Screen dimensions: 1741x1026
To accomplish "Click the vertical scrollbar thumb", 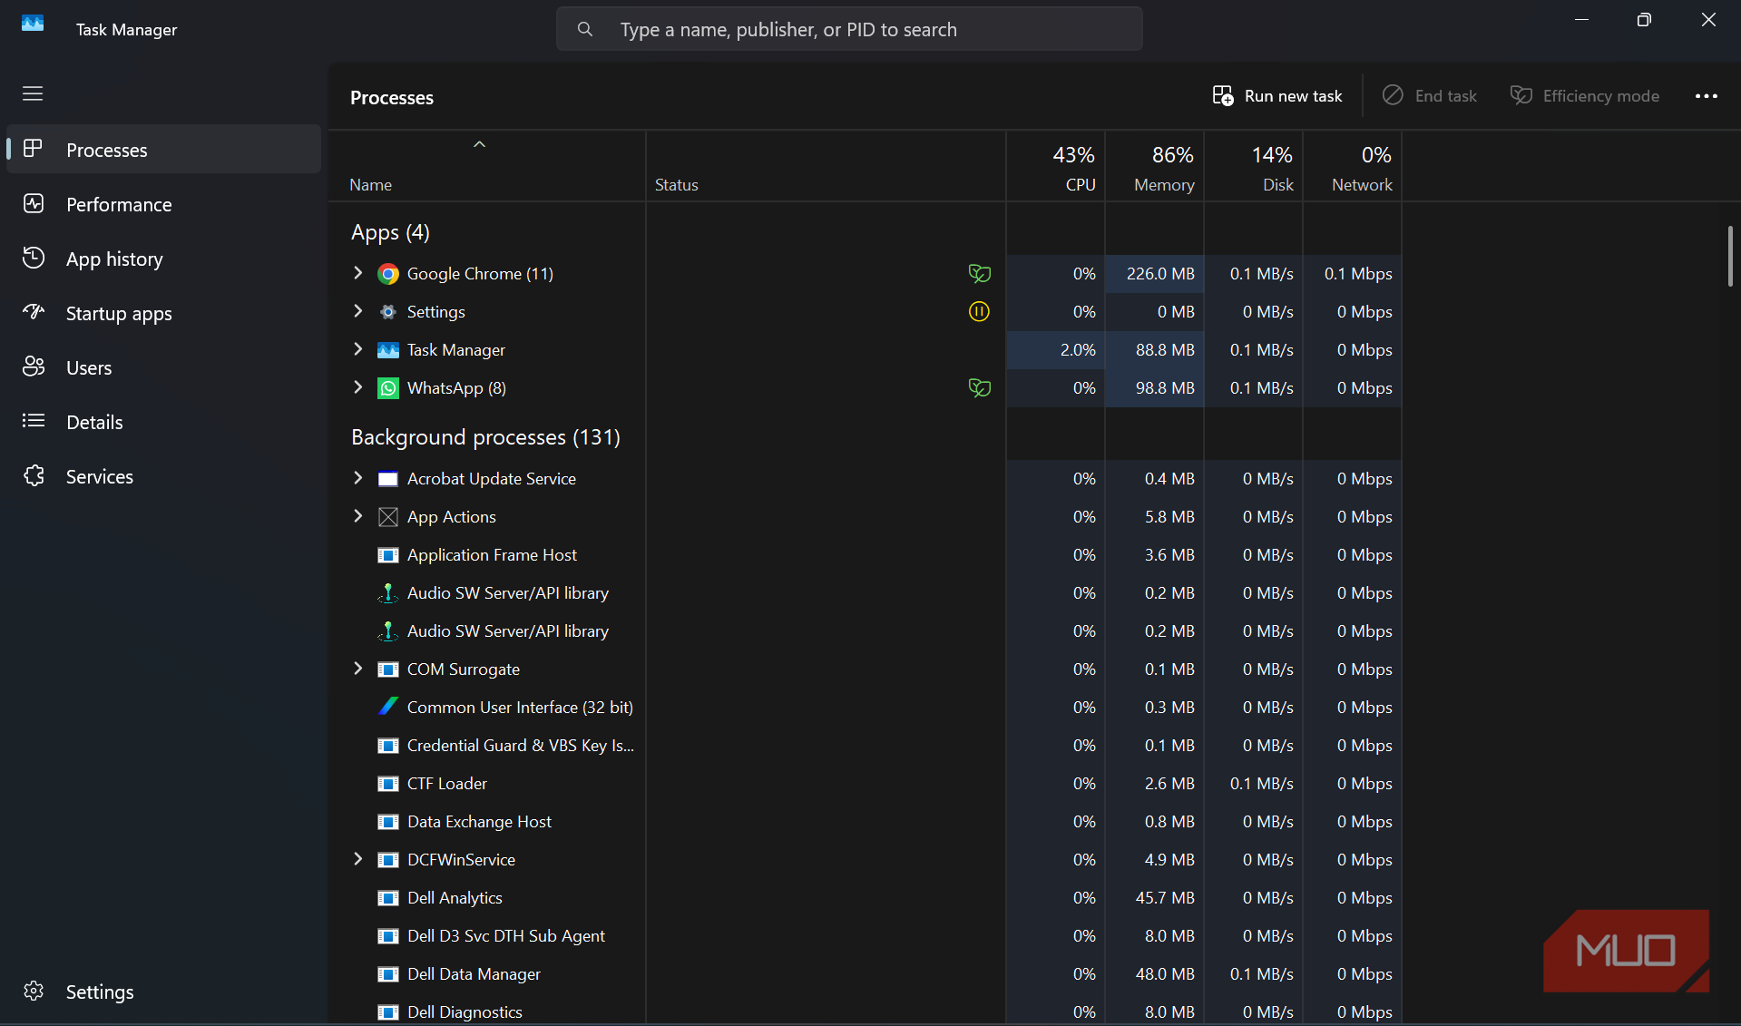I will (x=1730, y=257).
